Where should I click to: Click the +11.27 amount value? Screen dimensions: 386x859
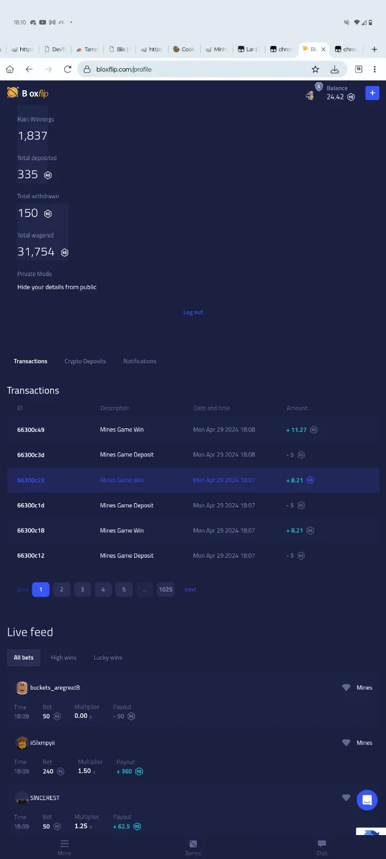point(297,430)
